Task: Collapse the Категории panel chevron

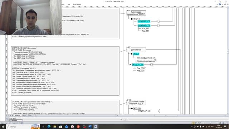Action: coord(7,118)
